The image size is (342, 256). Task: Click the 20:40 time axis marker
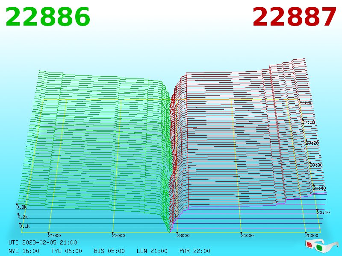tap(319, 188)
